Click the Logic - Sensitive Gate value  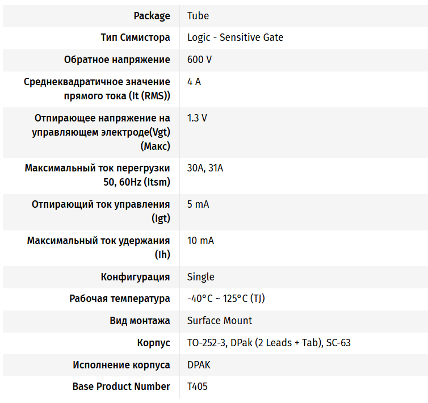[235, 37]
